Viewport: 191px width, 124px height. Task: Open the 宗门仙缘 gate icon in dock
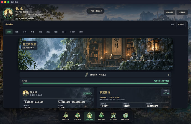(x=113, y=116)
